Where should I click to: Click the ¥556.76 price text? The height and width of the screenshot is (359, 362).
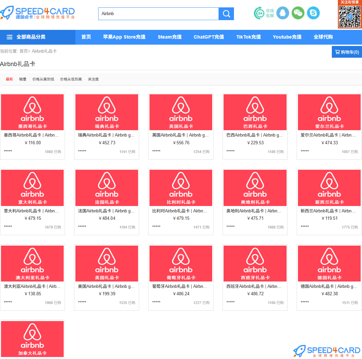pos(181,143)
